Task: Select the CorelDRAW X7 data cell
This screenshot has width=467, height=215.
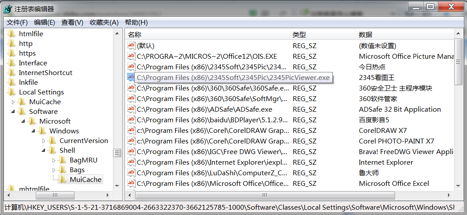Action: [383, 130]
